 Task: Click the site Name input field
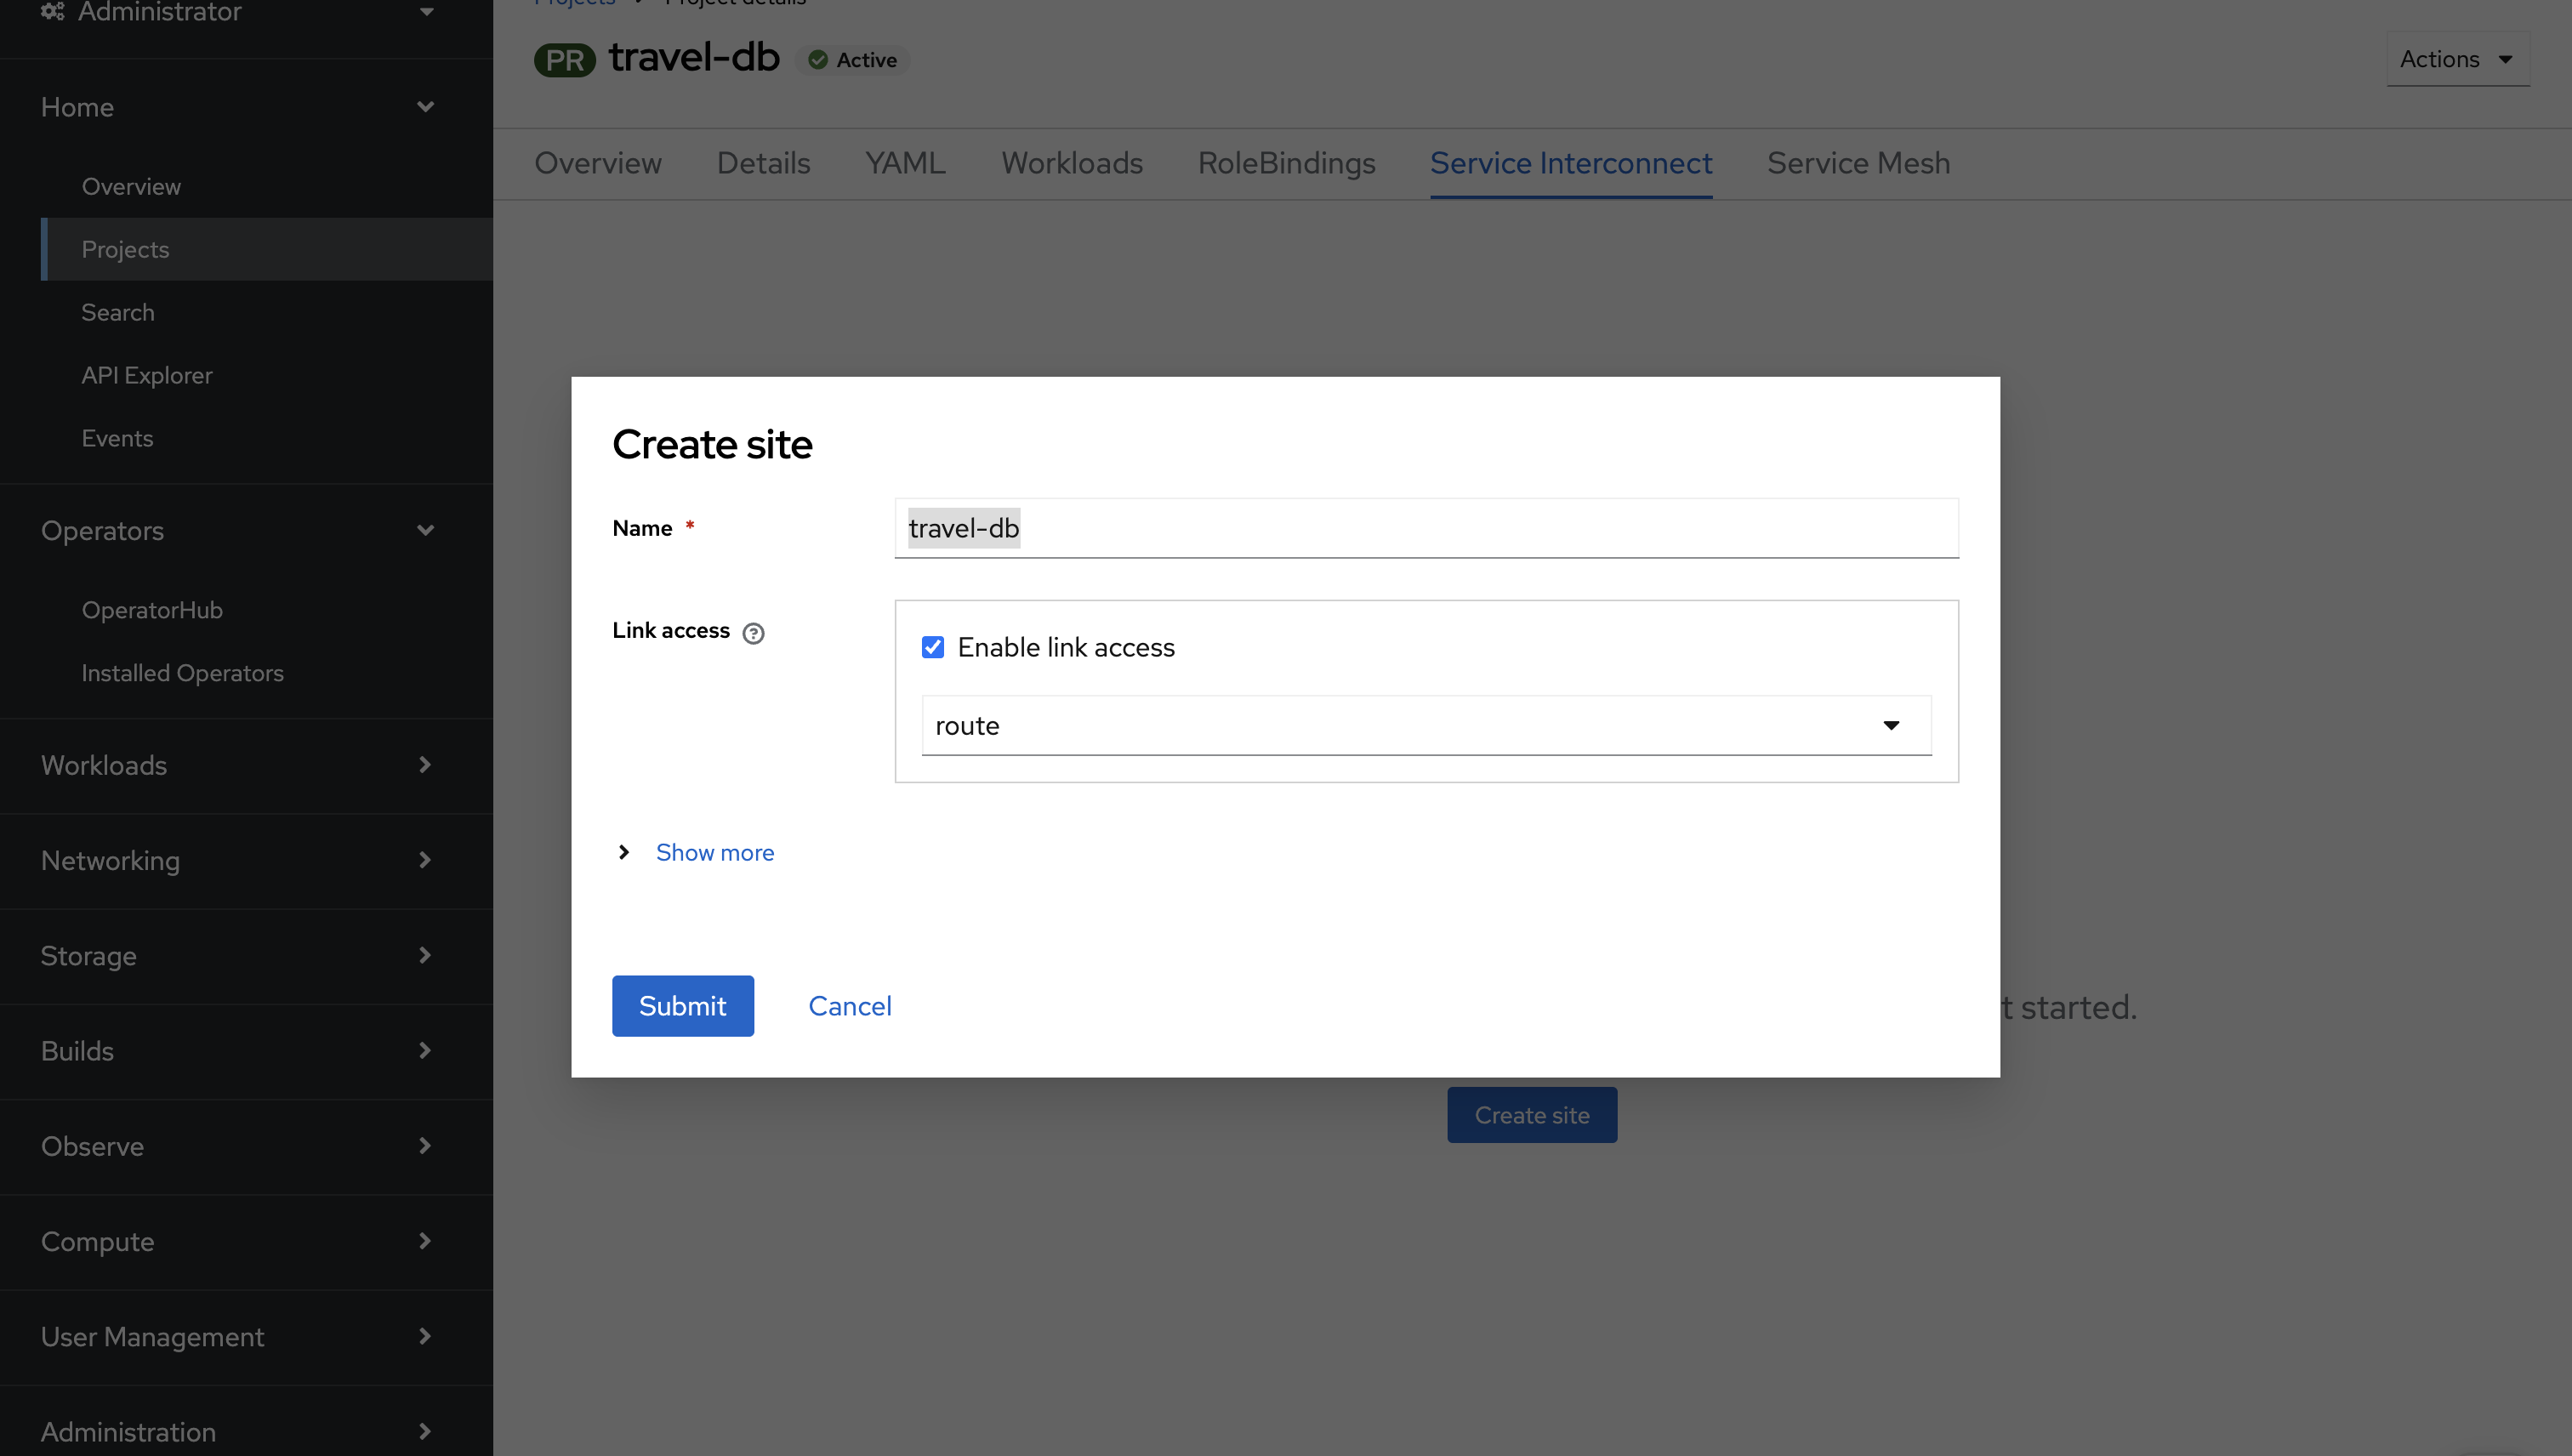click(1426, 528)
